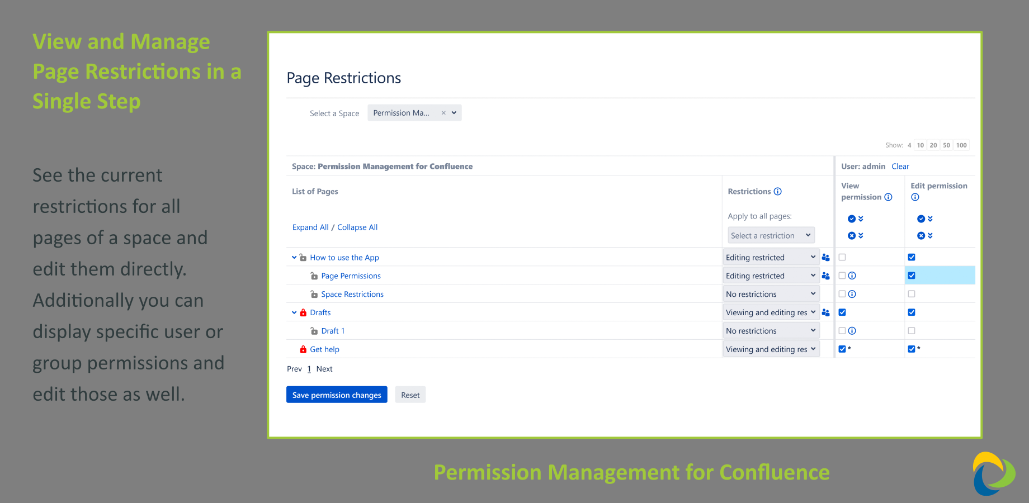Open the Draft 1 page link
Screen dimensions: 1029x503
pyautogui.click(x=333, y=331)
